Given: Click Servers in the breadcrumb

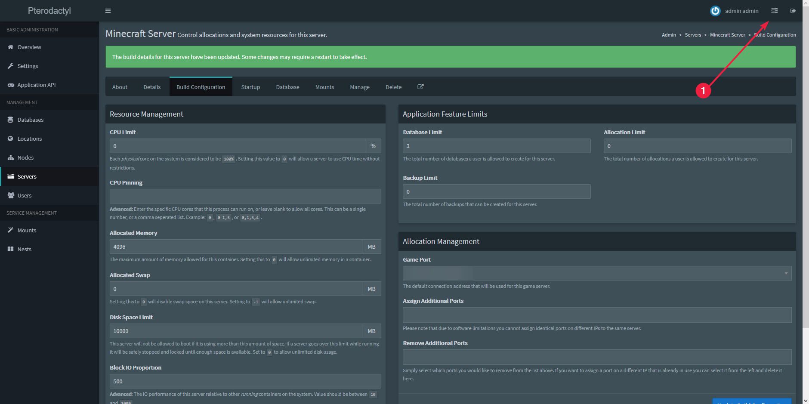Looking at the screenshot, I should (x=693, y=35).
